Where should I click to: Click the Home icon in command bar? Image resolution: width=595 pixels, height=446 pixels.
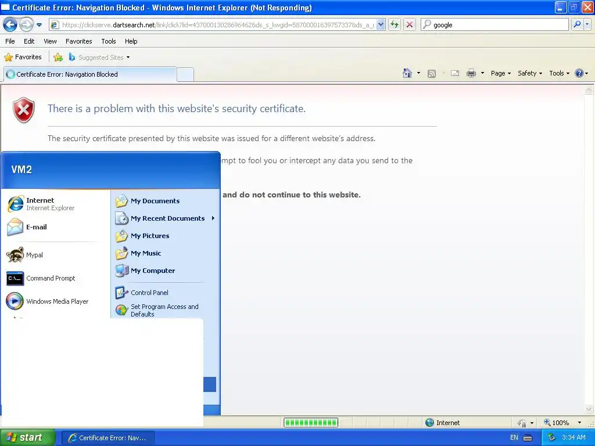pos(407,73)
